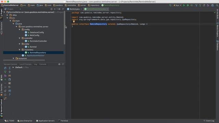
Task: Collapse the config package
Action: pos(20,30)
